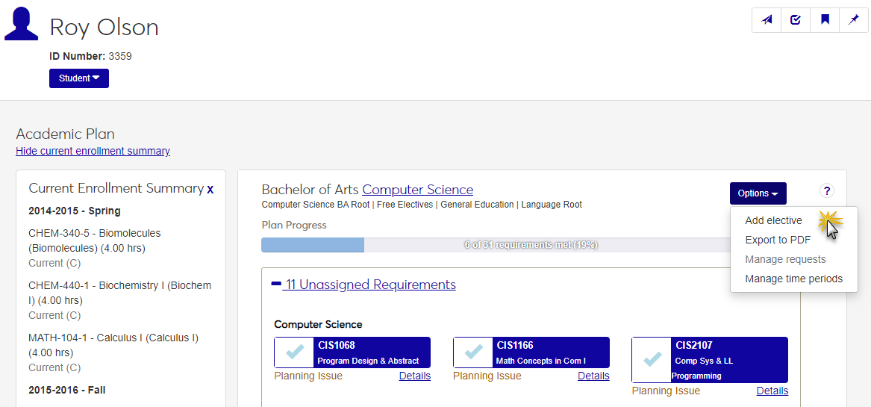Open the Computer Science program link
The height and width of the screenshot is (407, 871).
coord(417,190)
